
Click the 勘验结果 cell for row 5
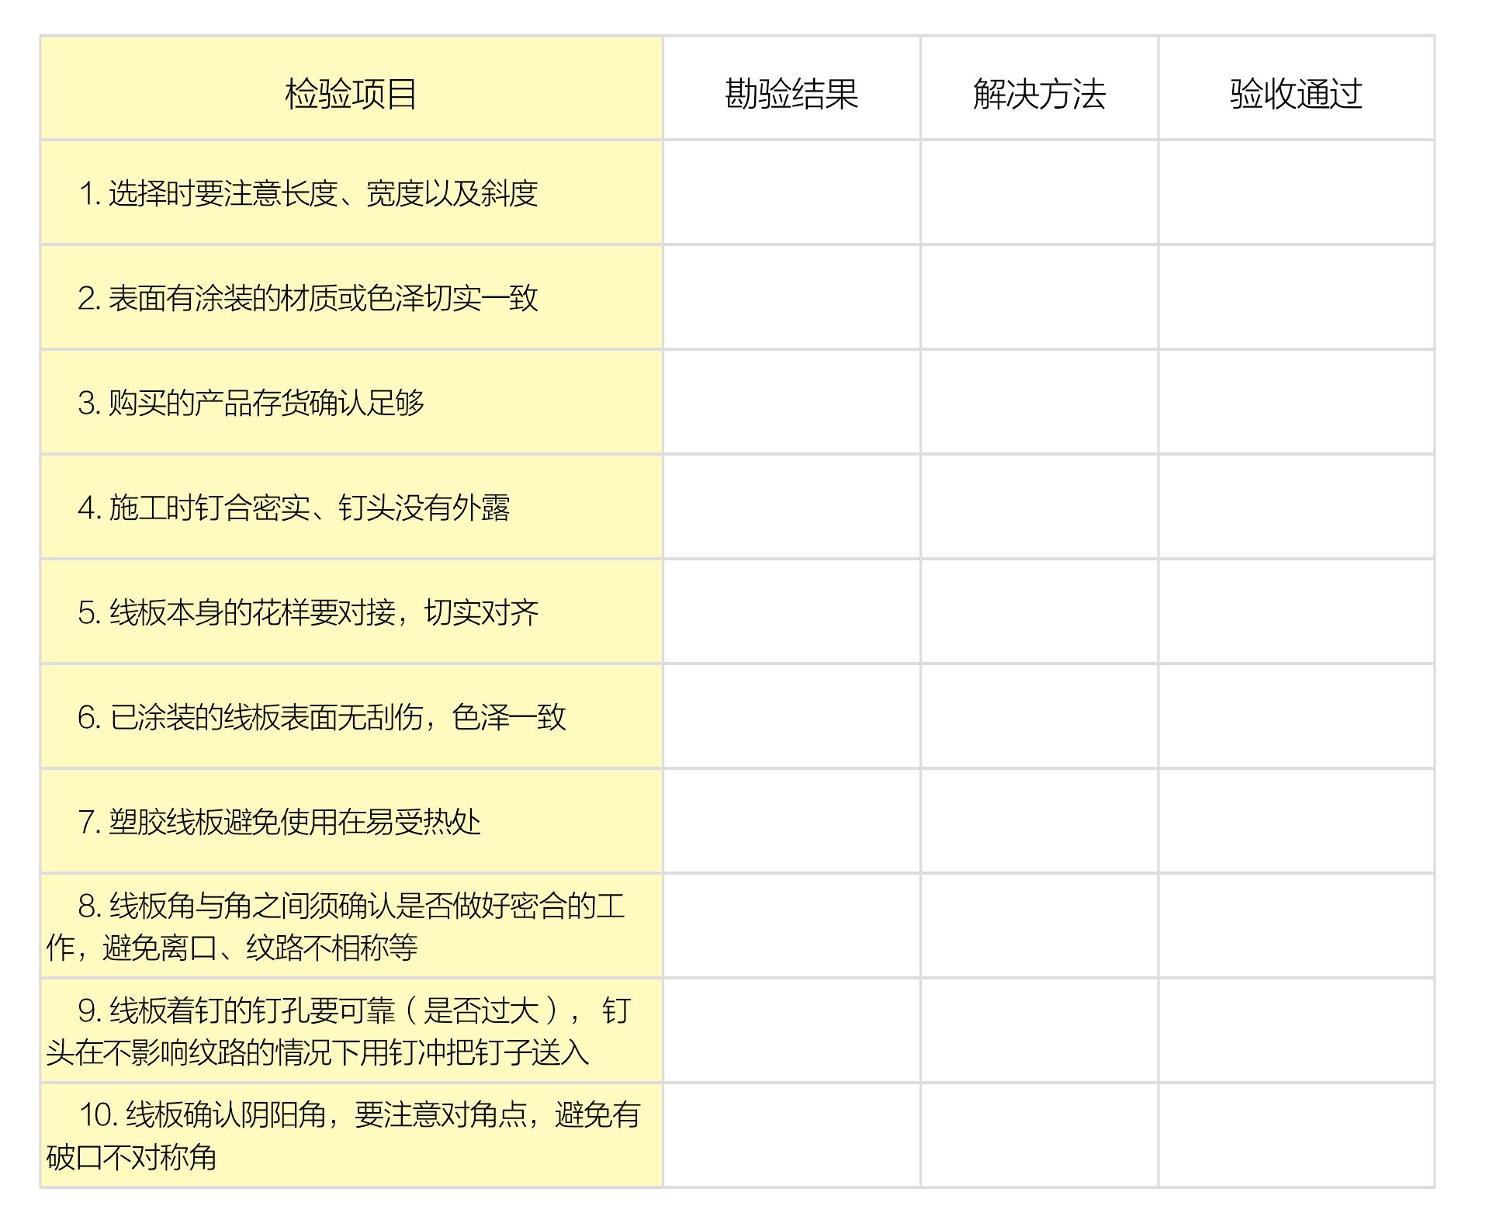click(791, 612)
